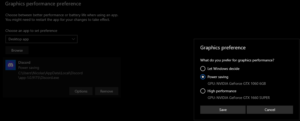Click the Browse button
The image size is (300, 121).
click(x=17, y=50)
